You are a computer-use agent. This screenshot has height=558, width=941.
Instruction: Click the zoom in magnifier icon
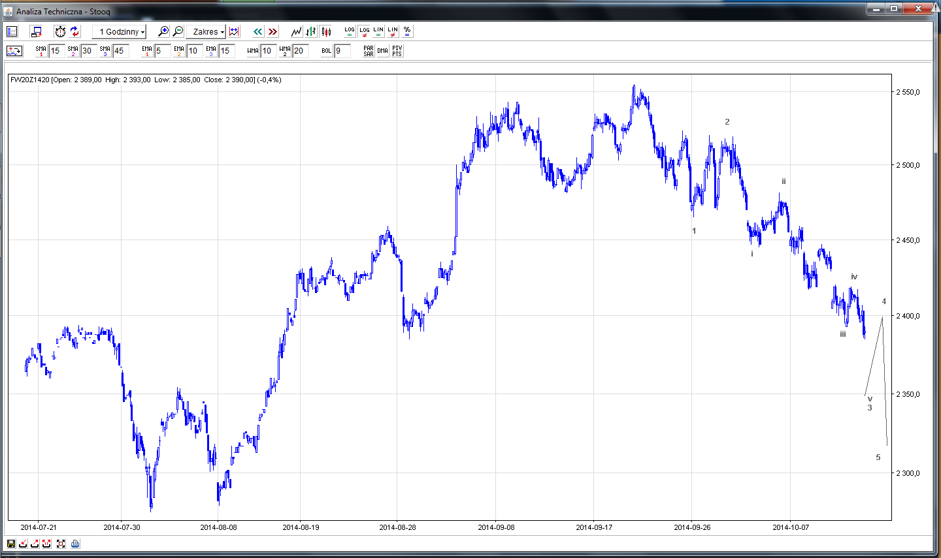(163, 31)
